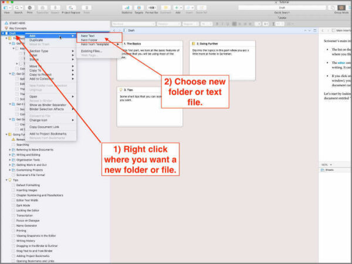Open the 2. Going Further index card

point(222,60)
